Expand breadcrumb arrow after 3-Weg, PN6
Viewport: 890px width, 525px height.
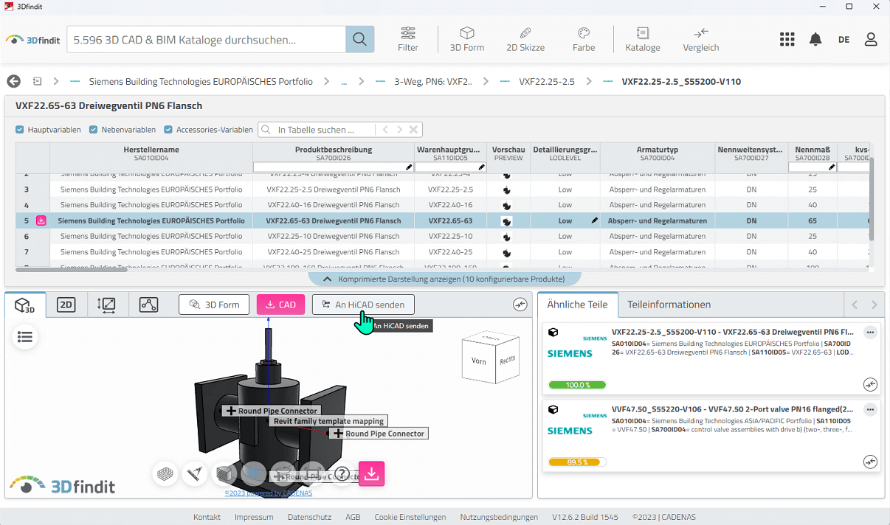(x=487, y=81)
